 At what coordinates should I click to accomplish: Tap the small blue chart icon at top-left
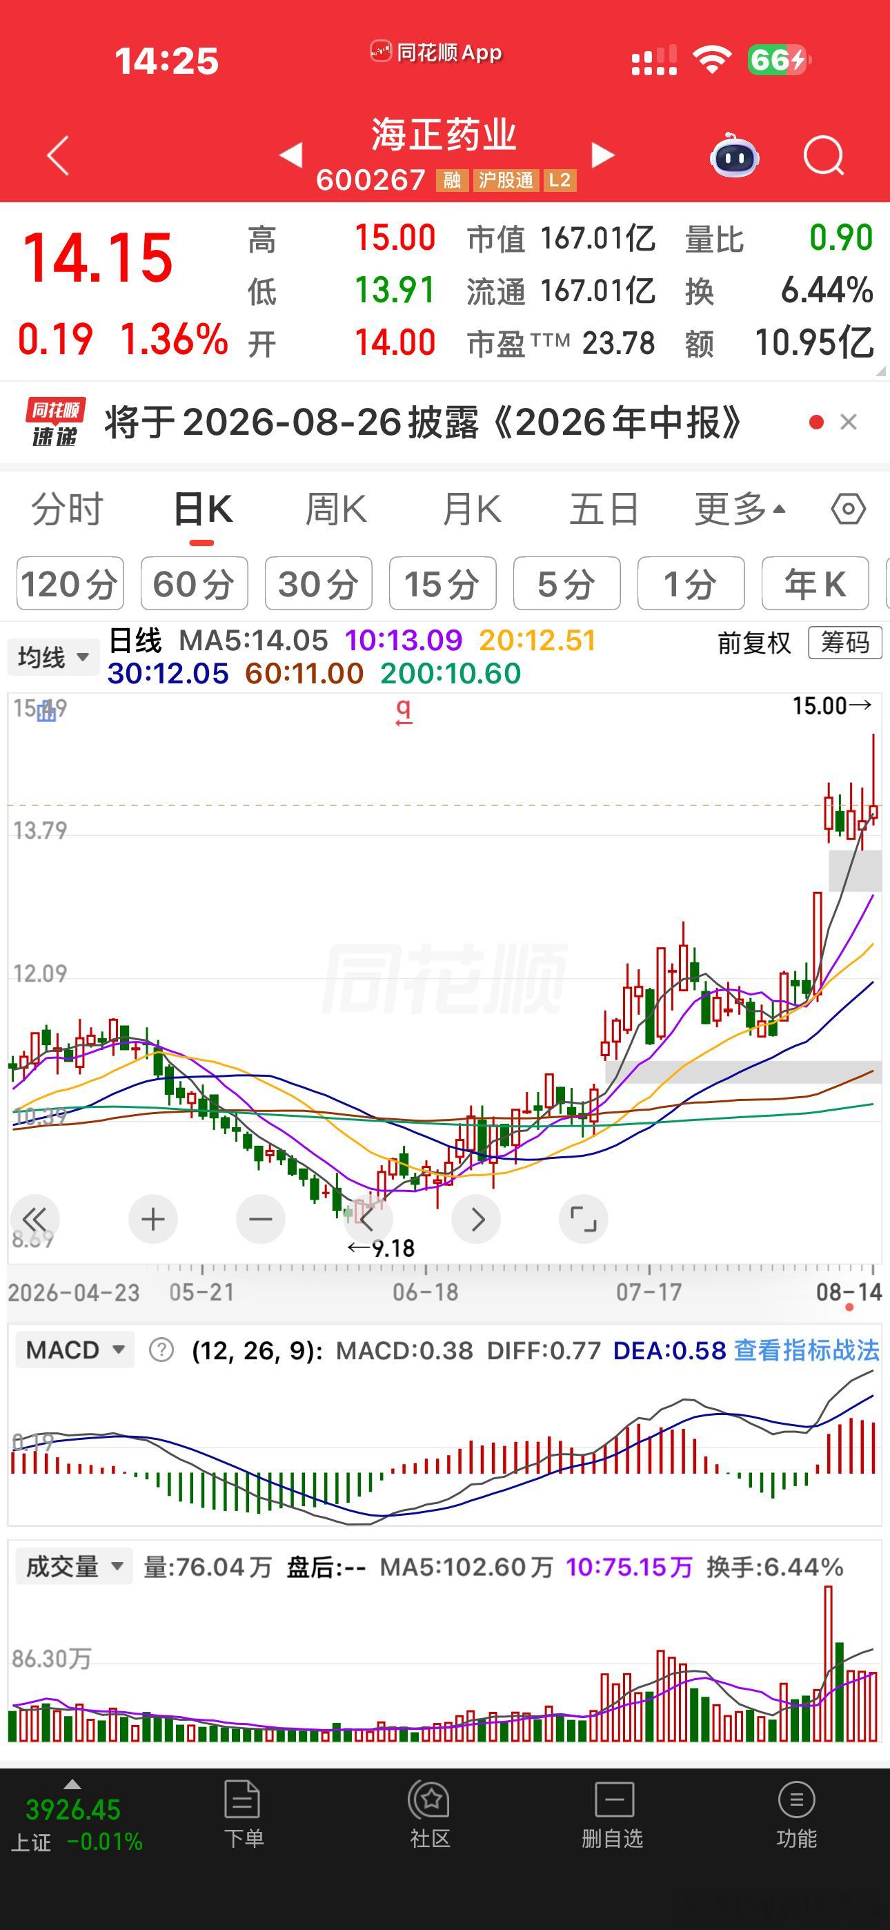[46, 710]
